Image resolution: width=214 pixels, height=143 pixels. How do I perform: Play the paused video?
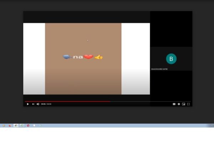click(x=28, y=104)
